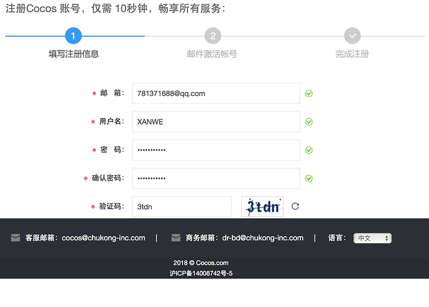Screen dimensions: 429x307
Task: Click the 2018 © Cocos.com footer text
Action: point(201,263)
